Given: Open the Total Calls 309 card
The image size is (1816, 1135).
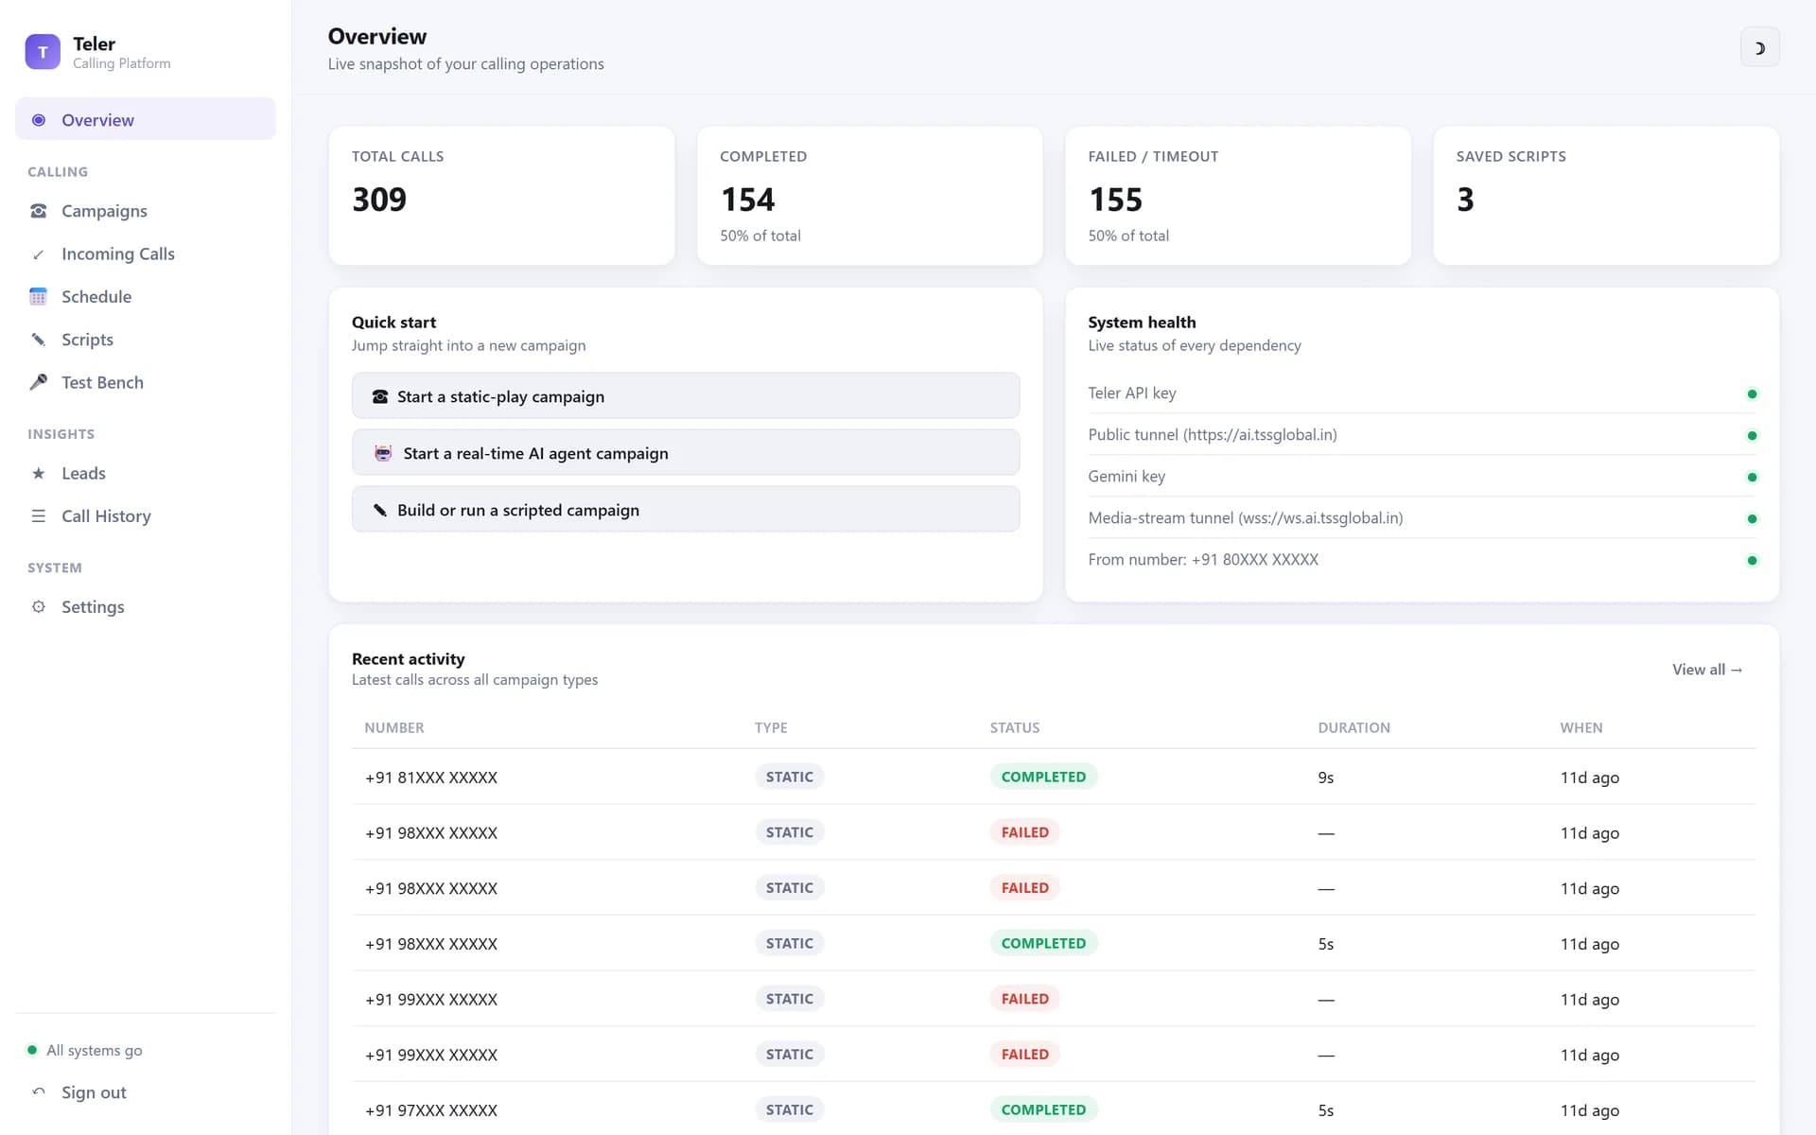Looking at the screenshot, I should pos(501,196).
